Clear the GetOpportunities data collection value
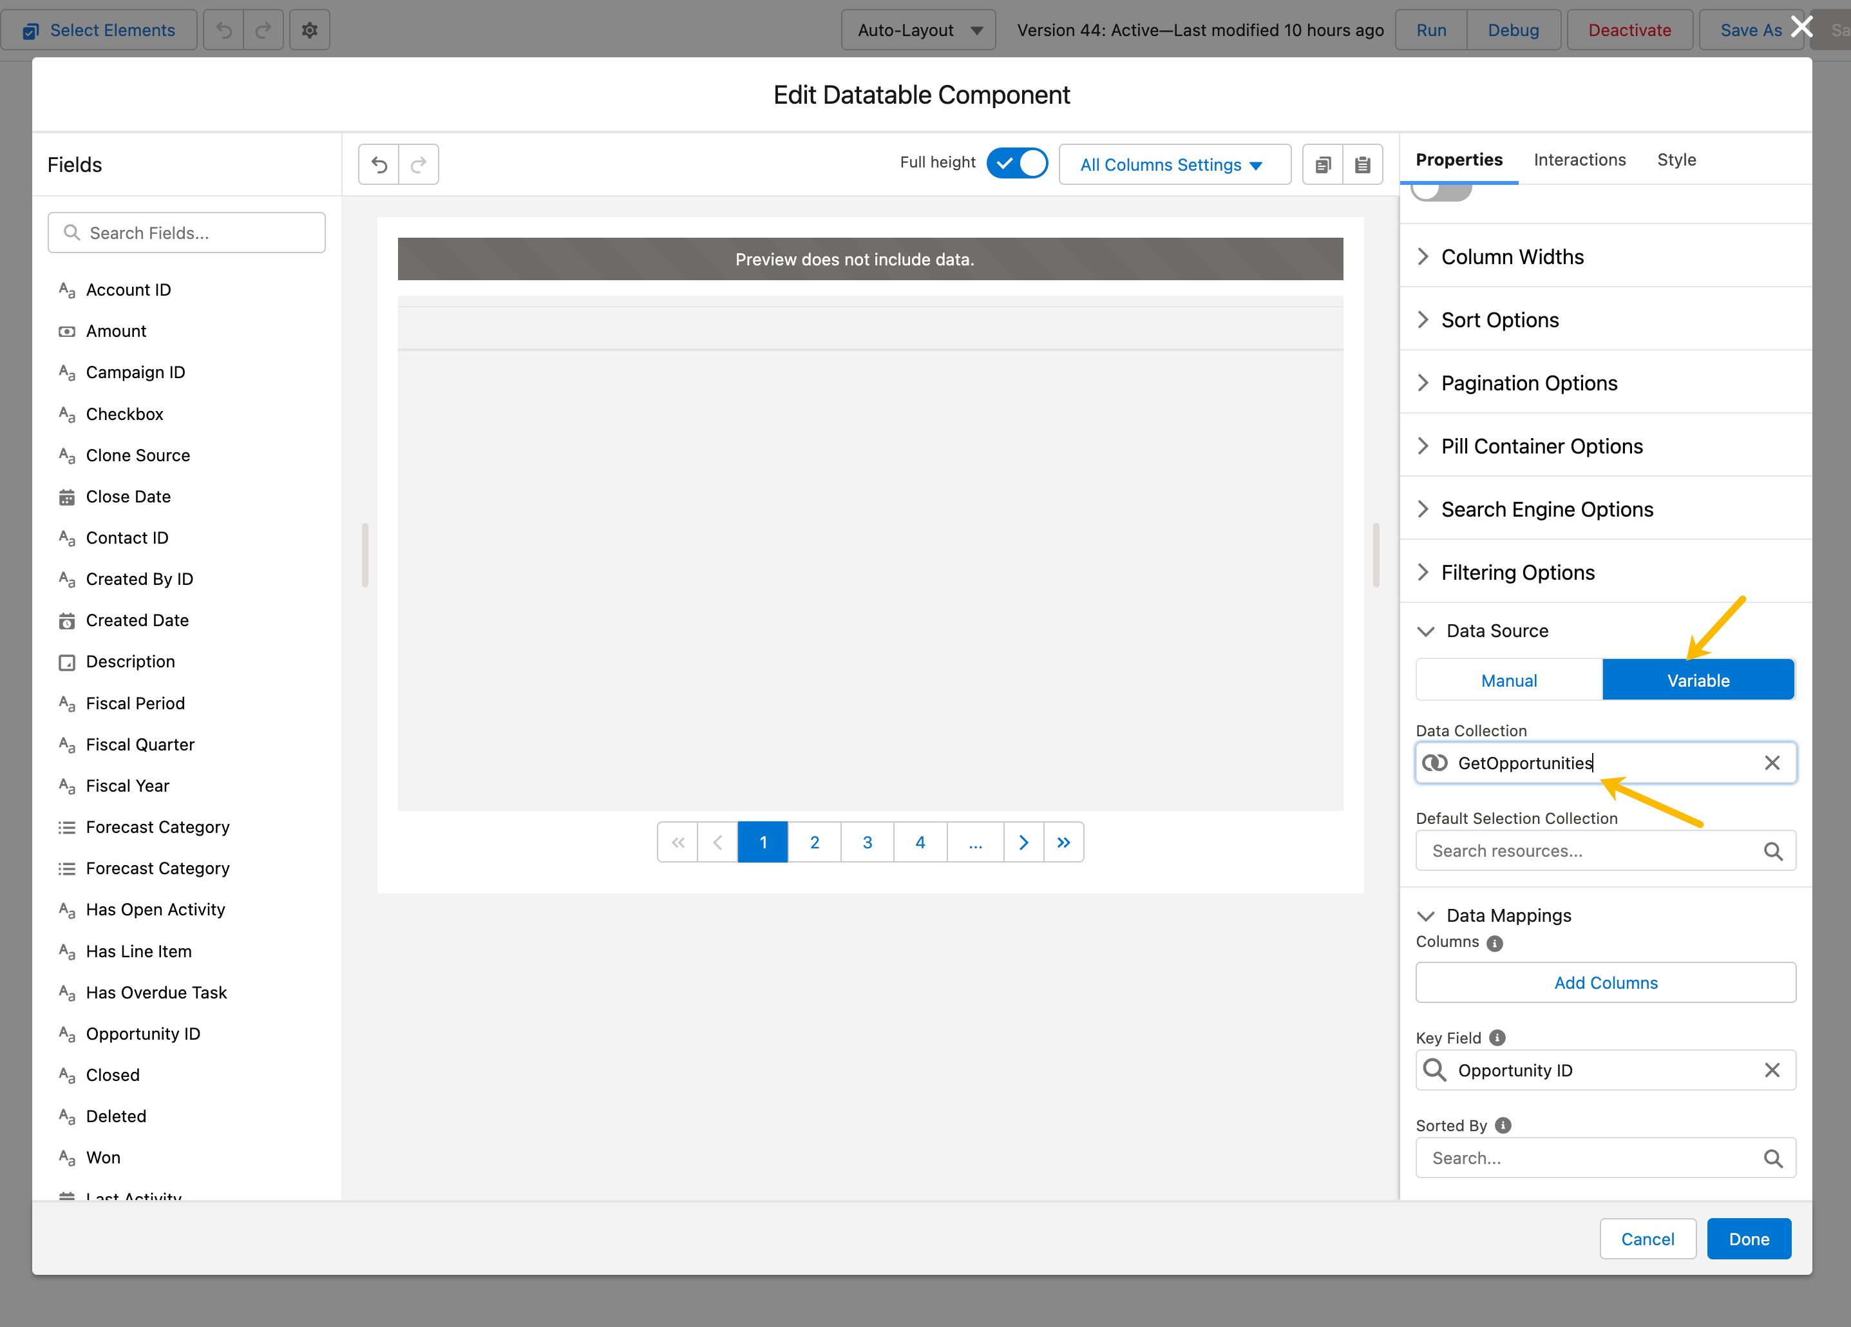 1772,763
